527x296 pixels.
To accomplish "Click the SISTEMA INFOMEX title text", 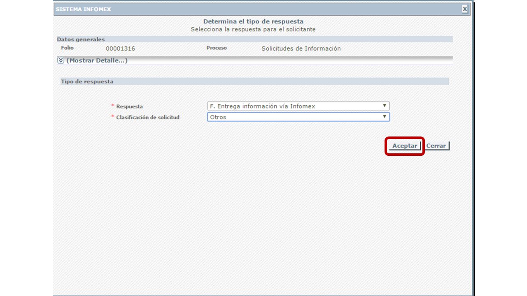I will [83, 9].
